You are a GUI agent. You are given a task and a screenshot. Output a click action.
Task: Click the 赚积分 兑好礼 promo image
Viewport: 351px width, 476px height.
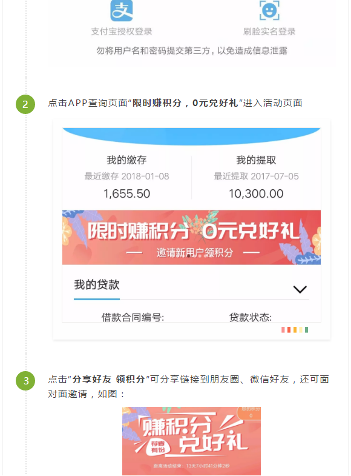191,441
